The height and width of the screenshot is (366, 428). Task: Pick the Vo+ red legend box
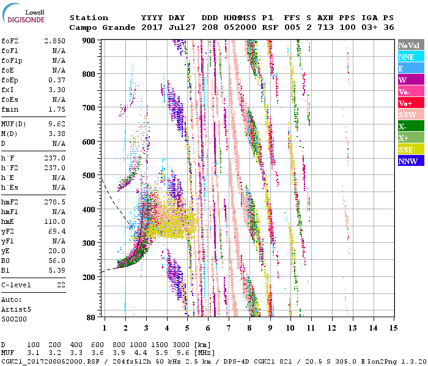coord(410,103)
